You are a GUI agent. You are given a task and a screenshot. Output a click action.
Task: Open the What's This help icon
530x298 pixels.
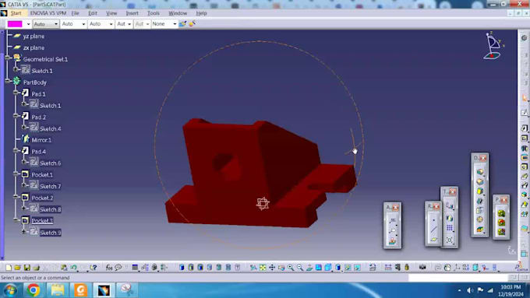(x=93, y=268)
